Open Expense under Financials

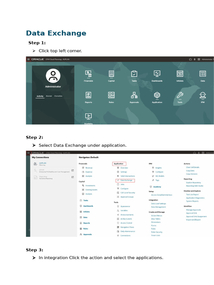[89, 172]
